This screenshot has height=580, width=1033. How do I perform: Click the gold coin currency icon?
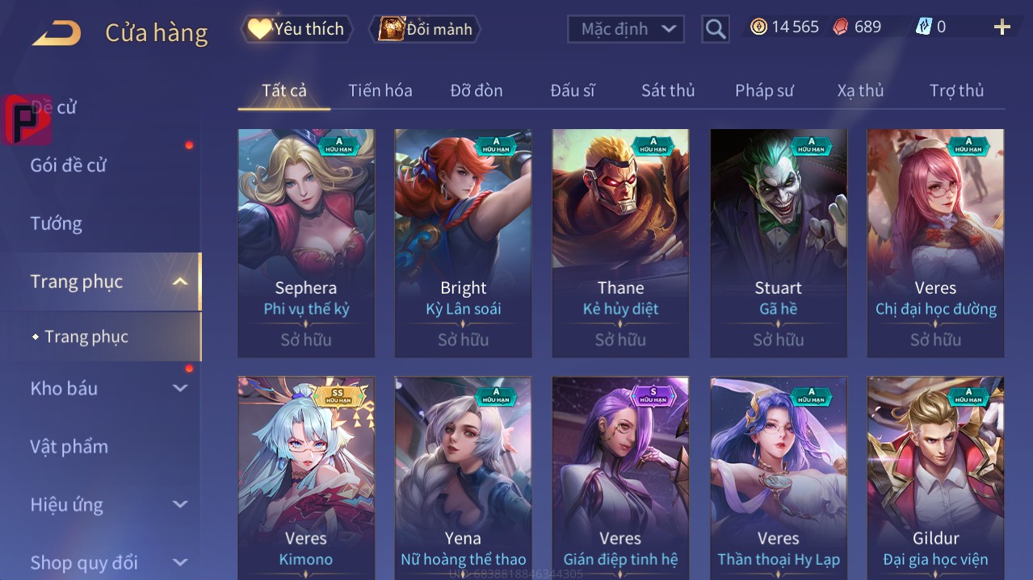tap(758, 27)
